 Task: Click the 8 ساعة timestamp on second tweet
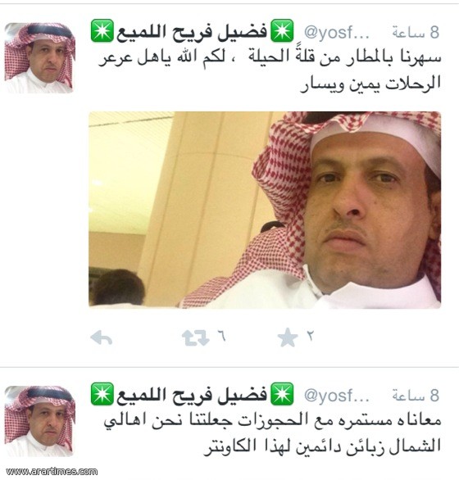pos(416,395)
